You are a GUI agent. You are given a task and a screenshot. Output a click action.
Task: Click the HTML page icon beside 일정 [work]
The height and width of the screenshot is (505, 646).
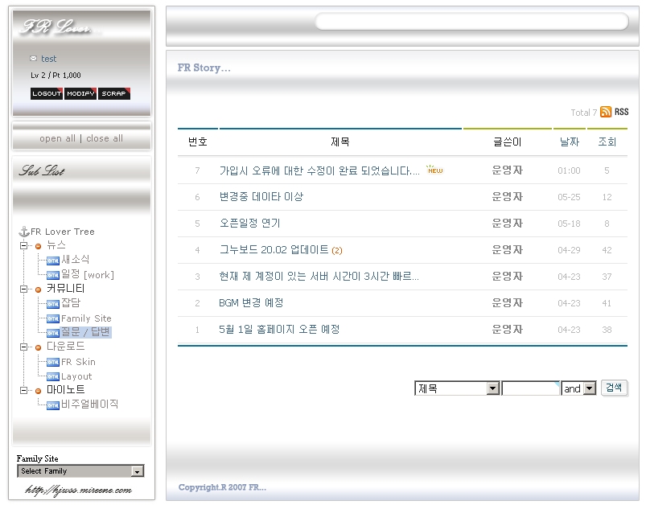(53, 275)
